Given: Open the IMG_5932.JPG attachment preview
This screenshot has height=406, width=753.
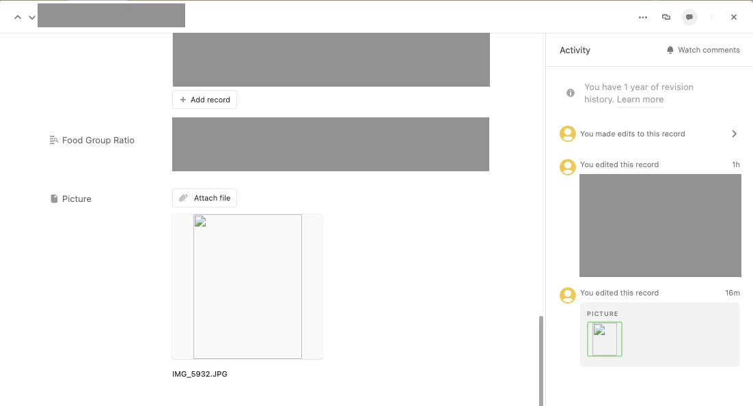Looking at the screenshot, I should [247, 287].
